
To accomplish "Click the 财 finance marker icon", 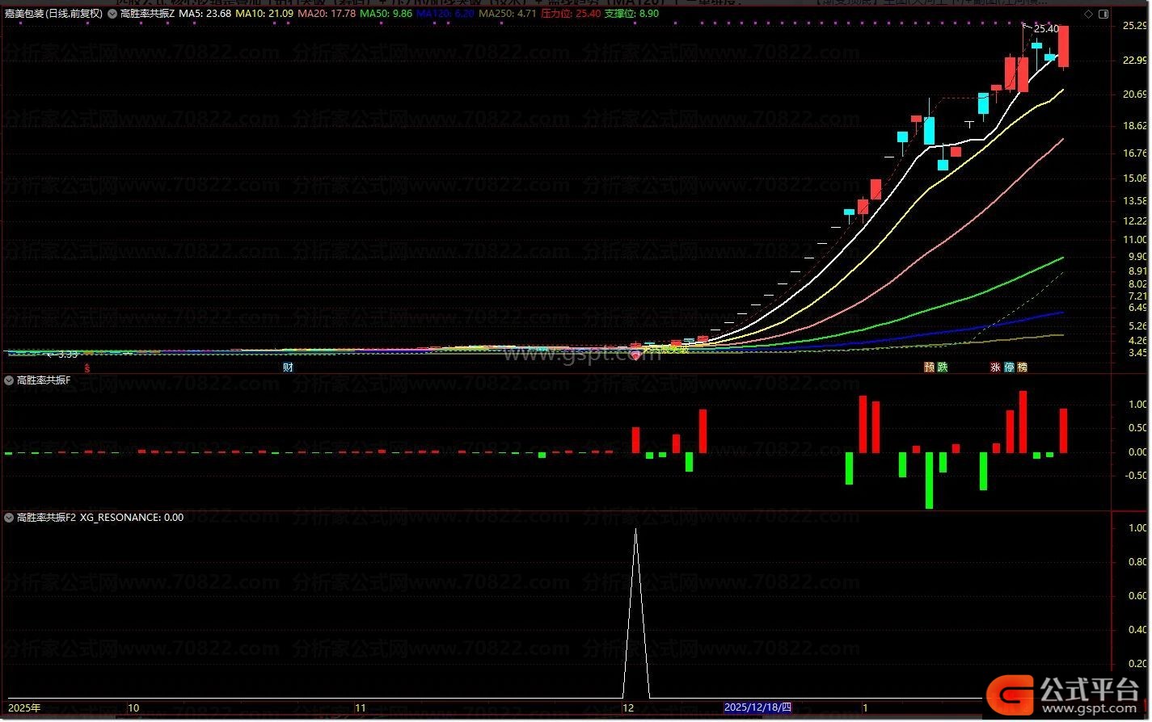I will point(287,367).
